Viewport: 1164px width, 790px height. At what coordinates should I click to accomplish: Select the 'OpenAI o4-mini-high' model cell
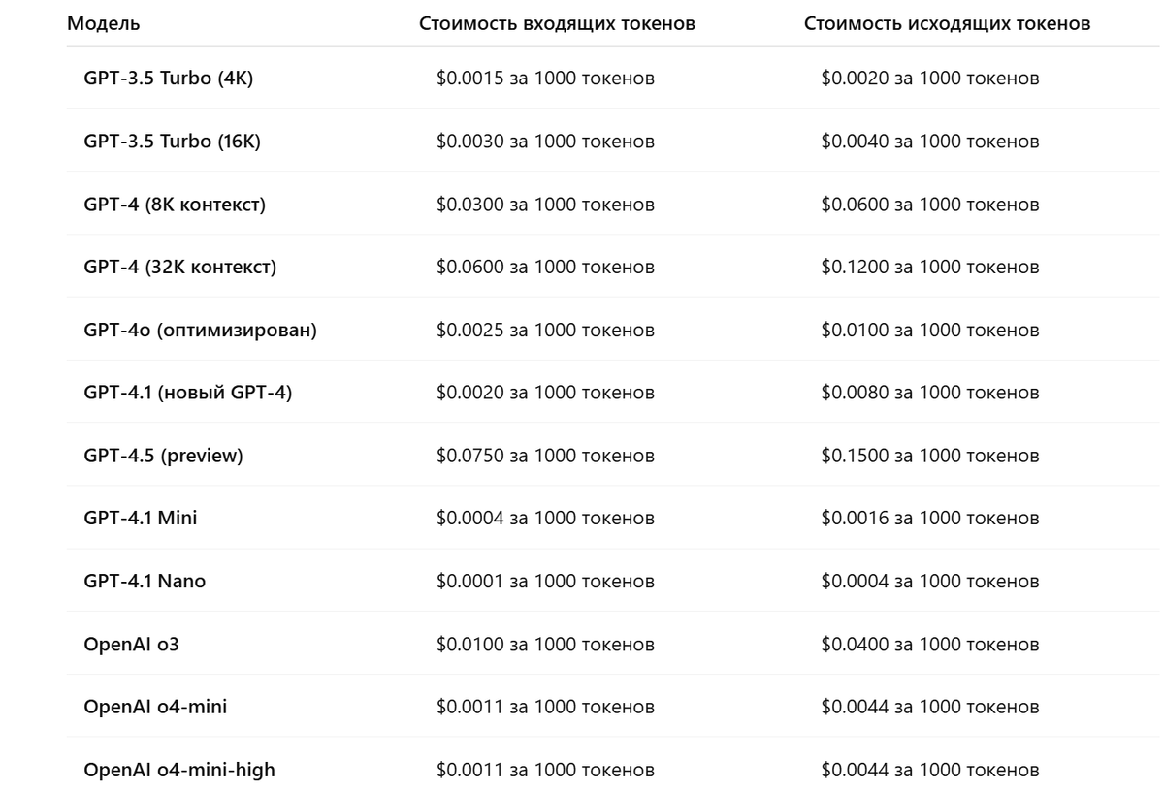179,770
